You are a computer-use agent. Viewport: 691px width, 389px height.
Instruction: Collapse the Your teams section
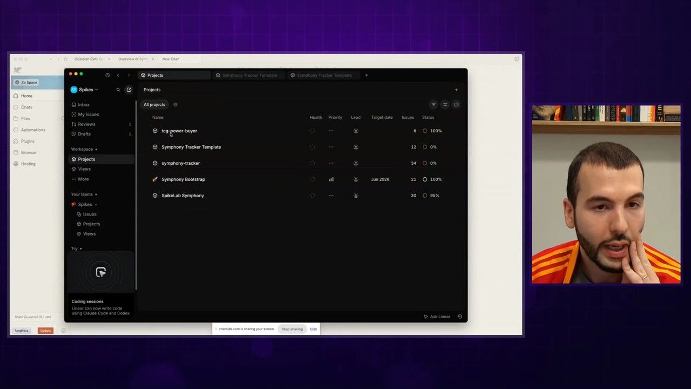click(x=84, y=194)
